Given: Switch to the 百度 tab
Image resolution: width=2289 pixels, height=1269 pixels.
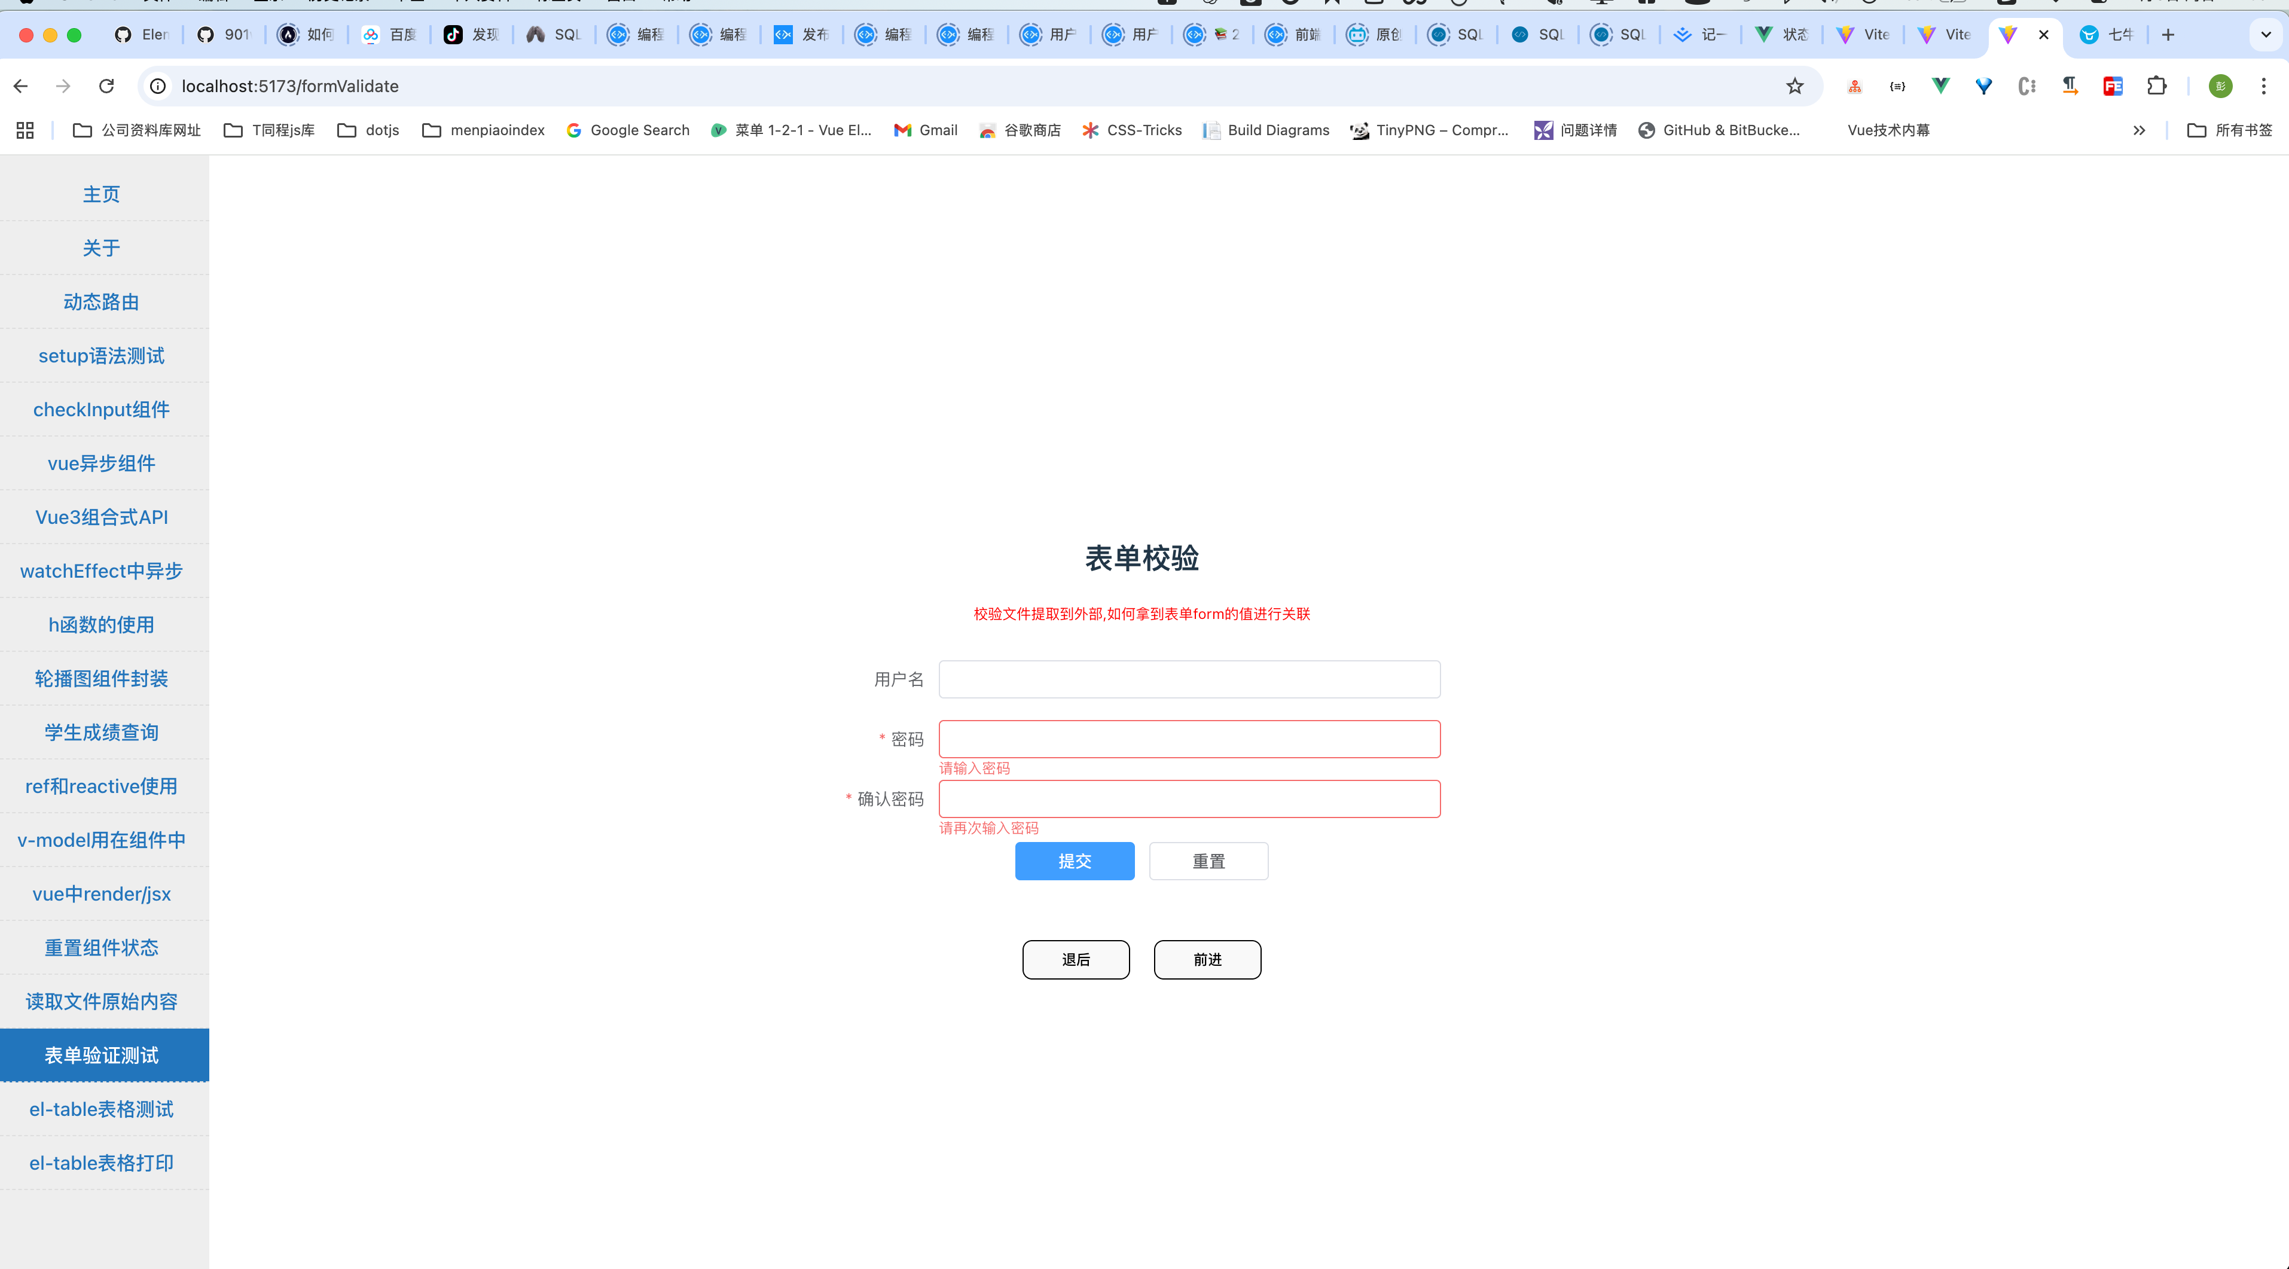Looking at the screenshot, I should [389, 35].
